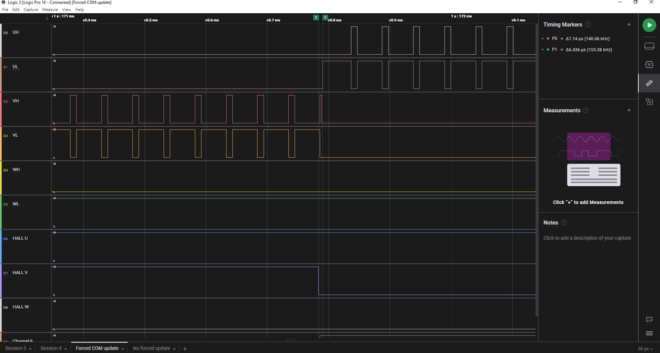Image resolution: width=660 pixels, height=353 pixels.
Task: Select the Measurements ruler sidebar icon
Action: (x=649, y=83)
